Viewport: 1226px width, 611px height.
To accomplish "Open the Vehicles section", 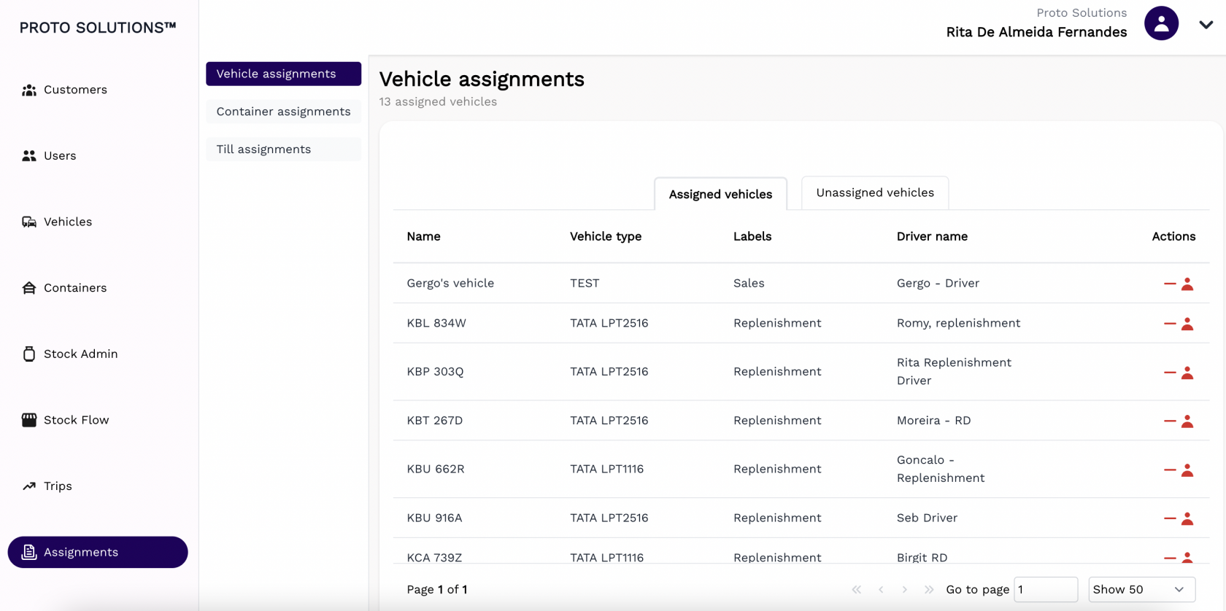I will pos(57,222).
